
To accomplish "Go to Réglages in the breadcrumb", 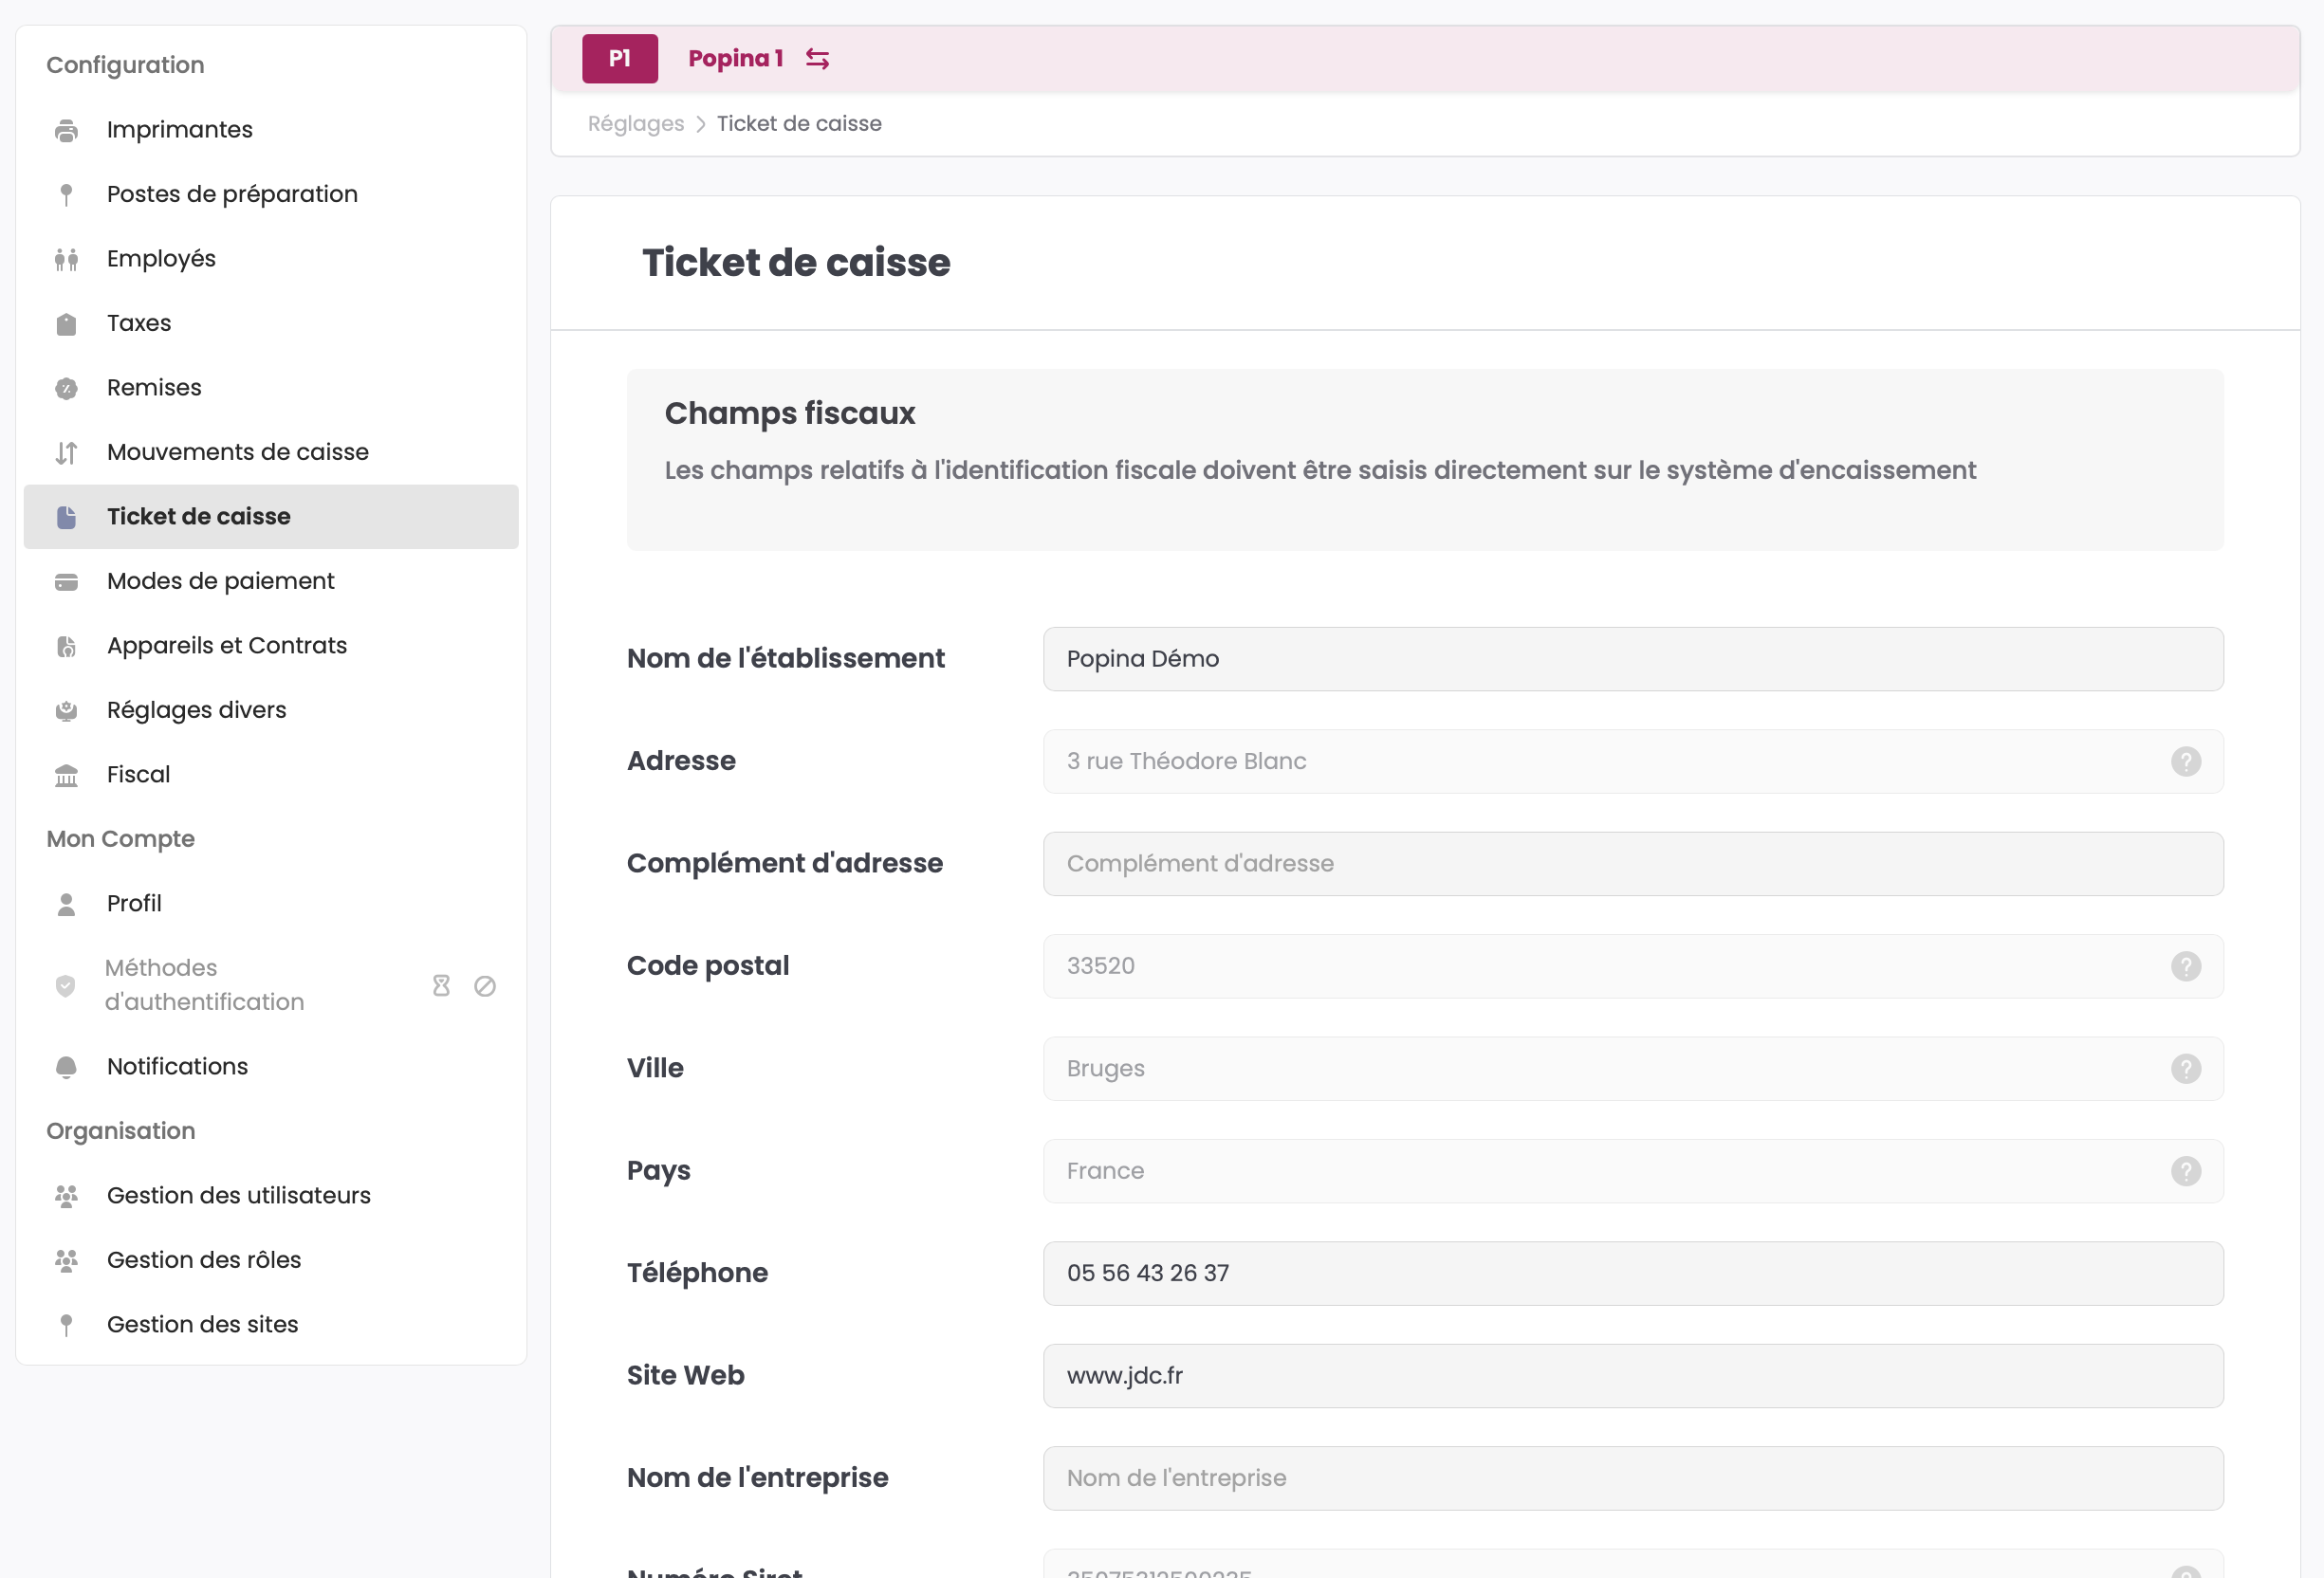I will 635,124.
